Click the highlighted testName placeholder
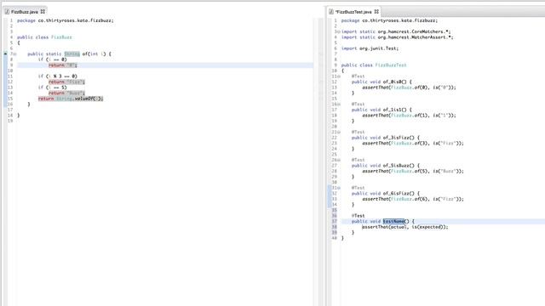Viewport: 545px width, 306px height. (393, 221)
